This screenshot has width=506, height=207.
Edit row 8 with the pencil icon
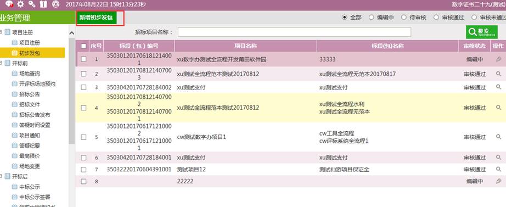click(498, 181)
